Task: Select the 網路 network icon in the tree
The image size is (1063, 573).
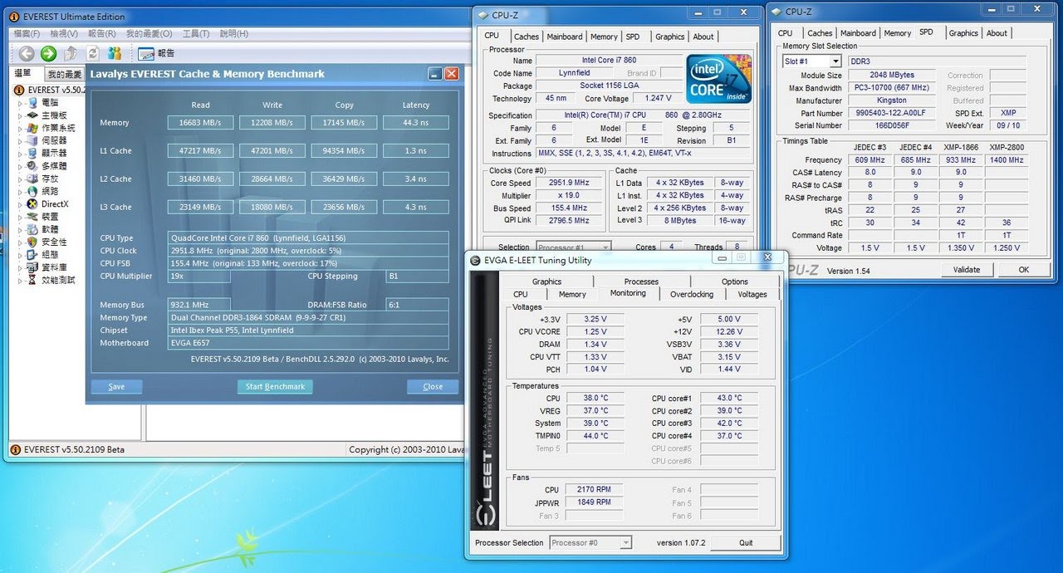Action: pyautogui.click(x=33, y=191)
